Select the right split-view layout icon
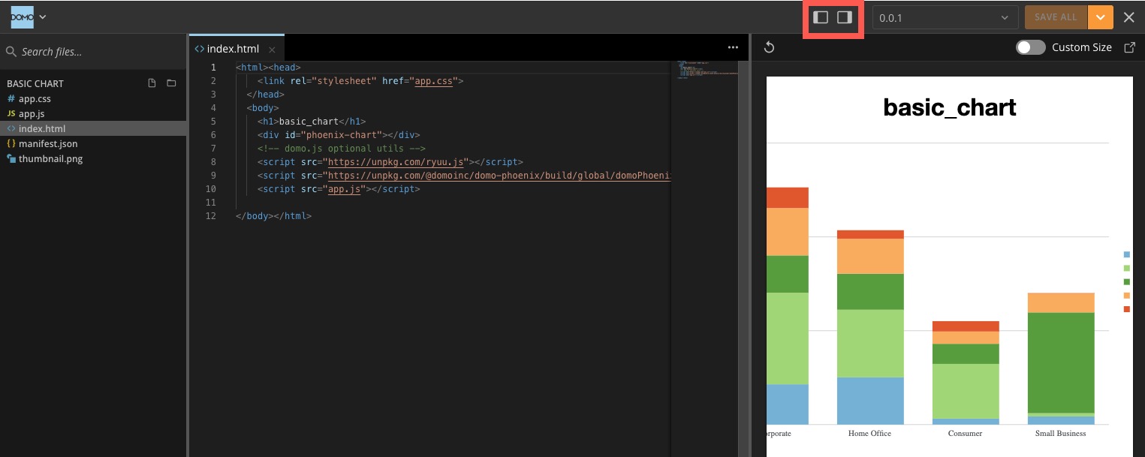This screenshot has width=1145, height=457. [x=845, y=17]
